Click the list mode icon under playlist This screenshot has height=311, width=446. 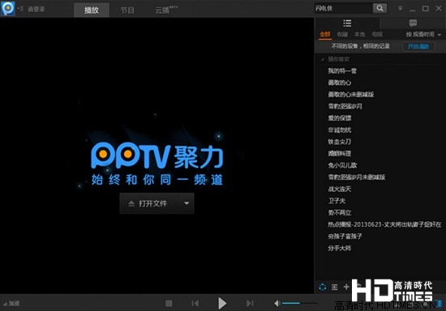point(334,288)
